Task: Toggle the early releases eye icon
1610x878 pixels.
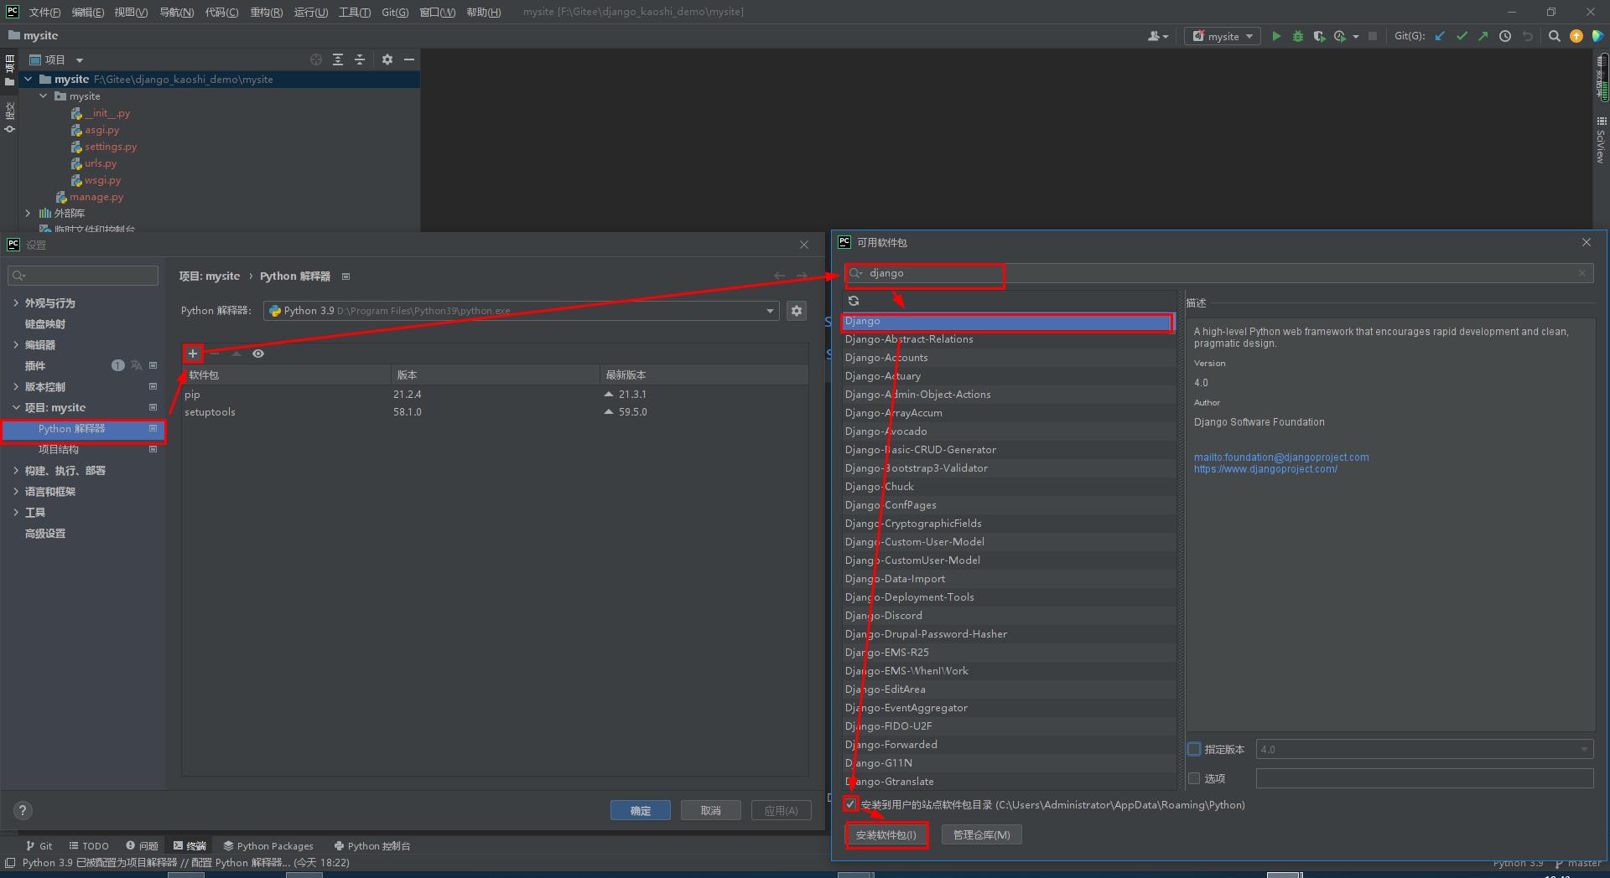Action: click(258, 354)
